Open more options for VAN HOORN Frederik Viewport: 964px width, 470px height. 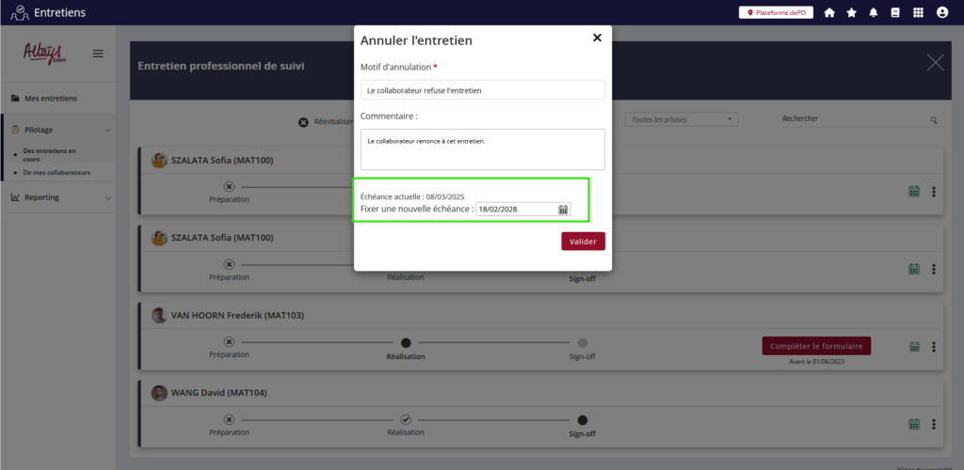click(934, 346)
